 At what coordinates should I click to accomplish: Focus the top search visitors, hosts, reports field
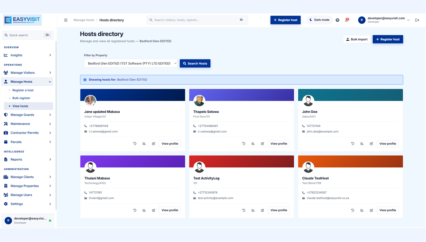[x=197, y=20]
